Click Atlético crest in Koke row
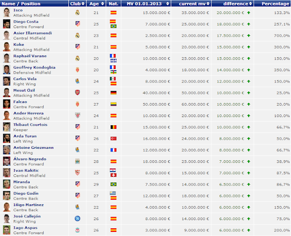 pyautogui.click(x=77, y=47)
